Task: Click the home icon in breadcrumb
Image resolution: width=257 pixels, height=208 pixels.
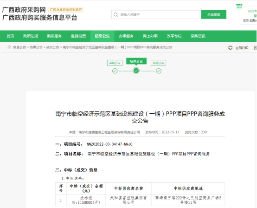Action: point(9,47)
